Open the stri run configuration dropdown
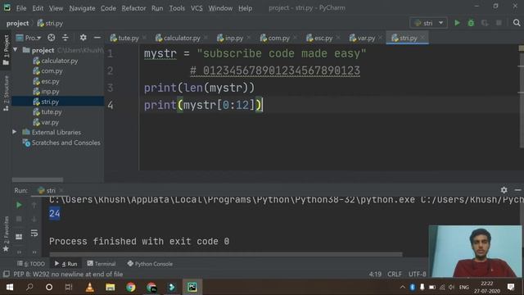This screenshot has height=295, width=524. tap(428, 23)
